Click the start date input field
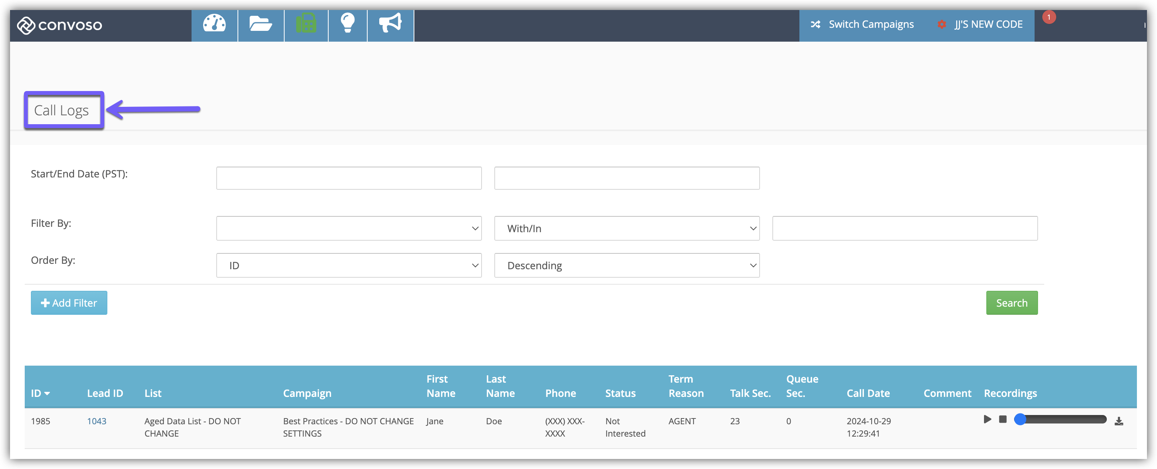Image resolution: width=1157 pixels, height=469 pixels. tap(349, 179)
